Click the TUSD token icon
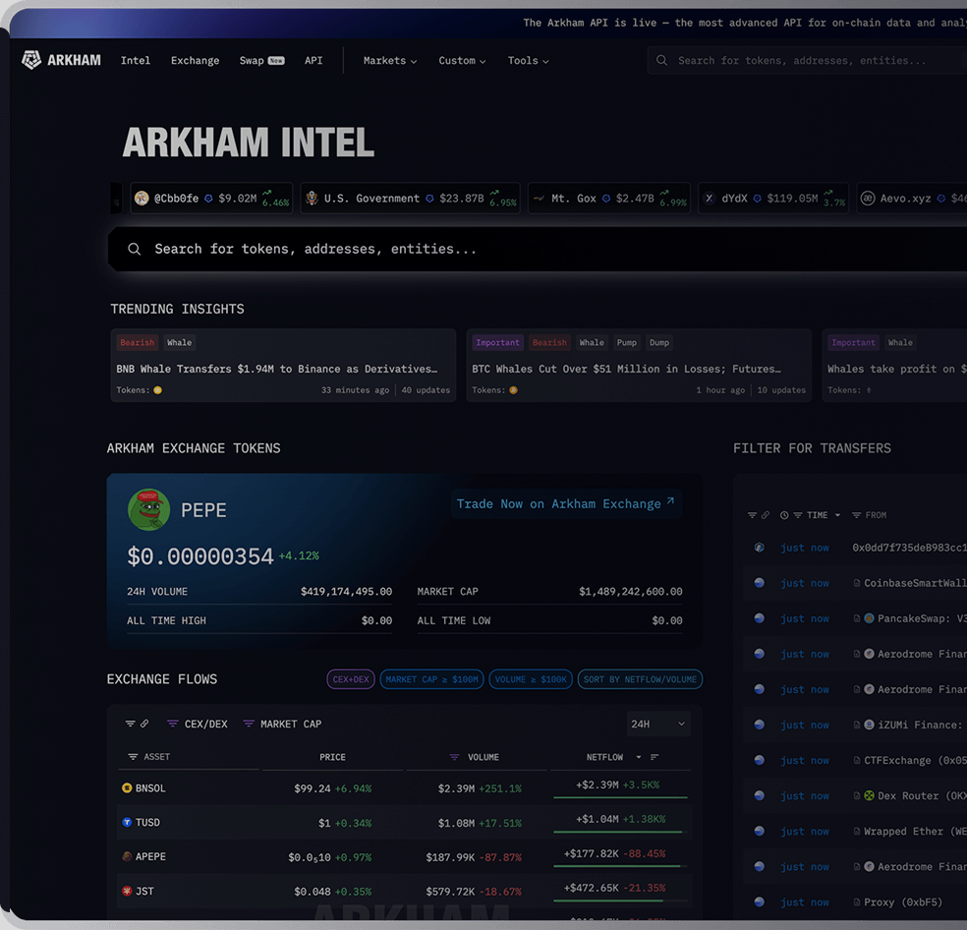The height and width of the screenshot is (930, 967). click(127, 823)
